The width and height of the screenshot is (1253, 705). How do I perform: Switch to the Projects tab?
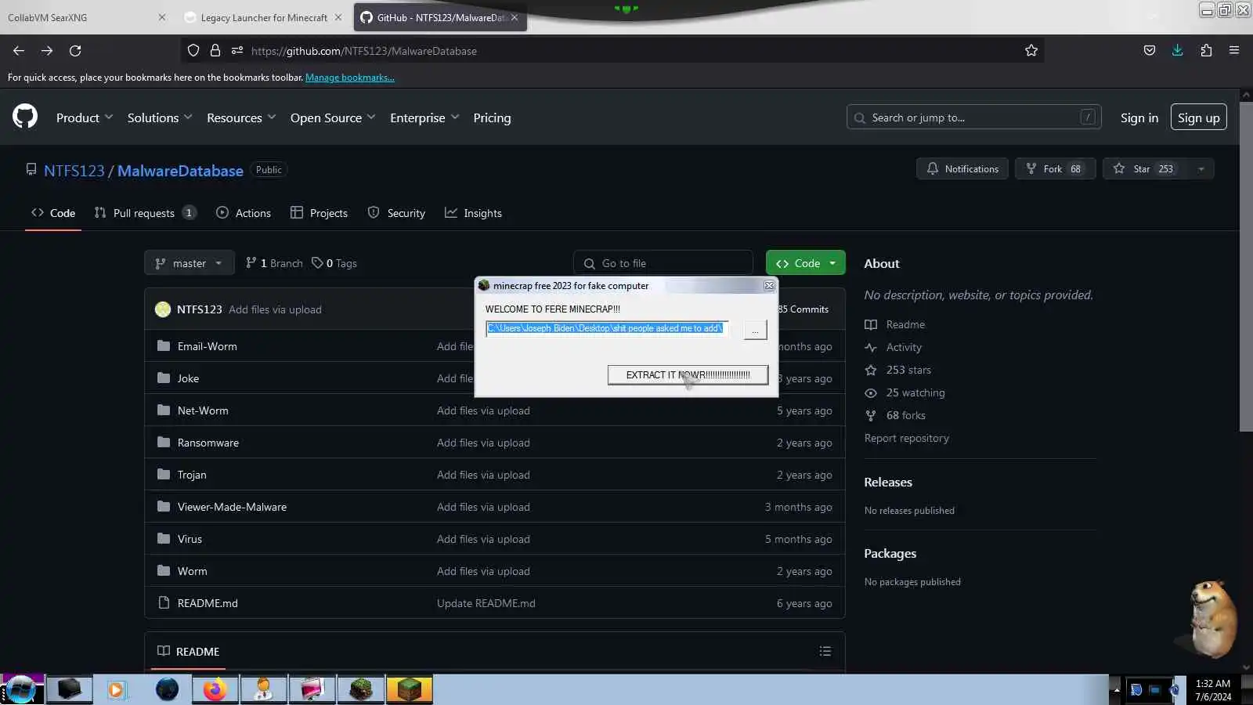319,213
